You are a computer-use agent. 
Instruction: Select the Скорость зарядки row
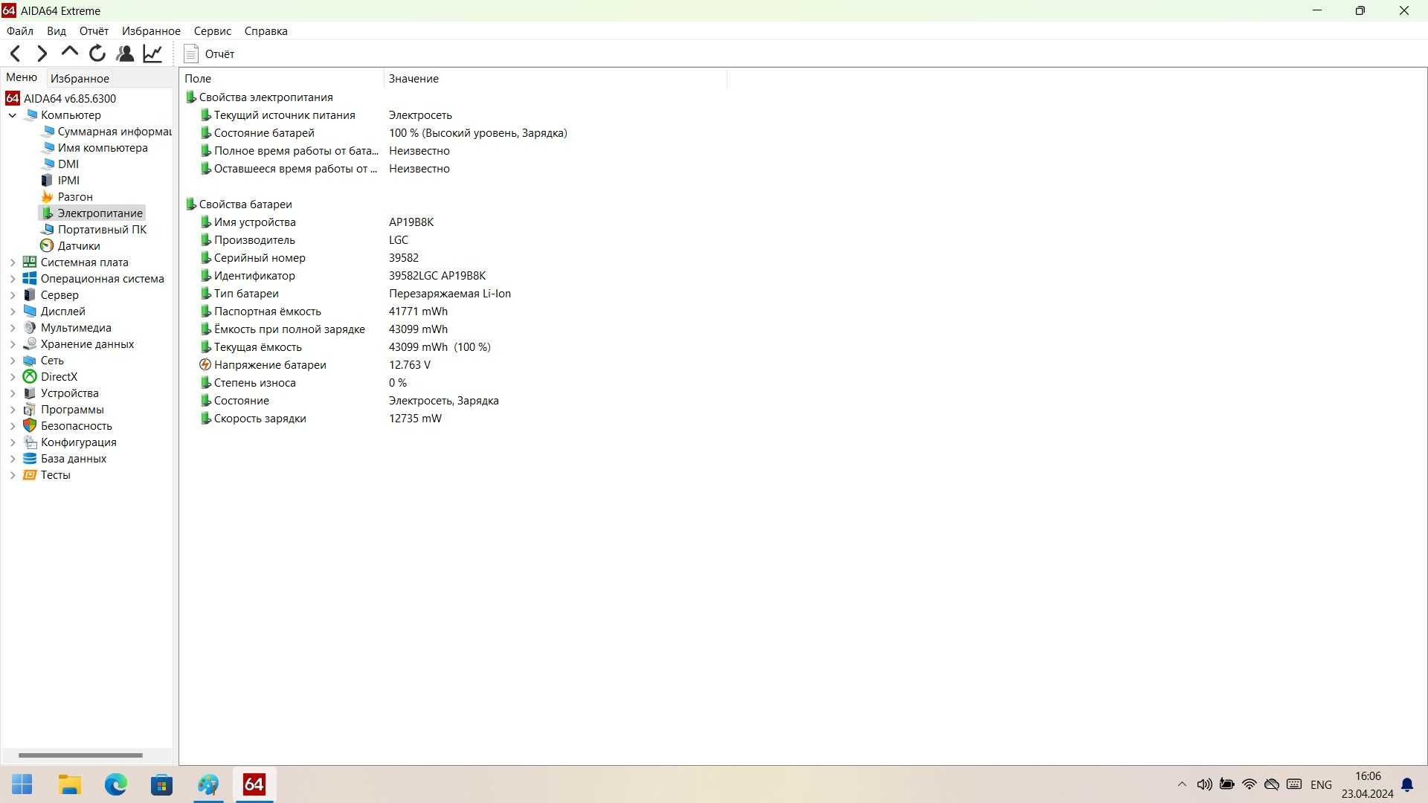[x=321, y=419]
